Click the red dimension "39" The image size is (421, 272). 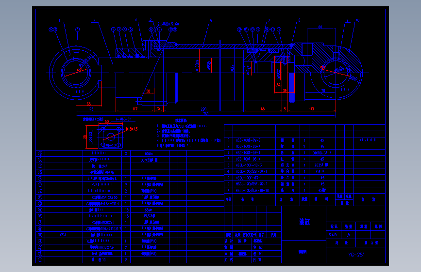coord(285,91)
